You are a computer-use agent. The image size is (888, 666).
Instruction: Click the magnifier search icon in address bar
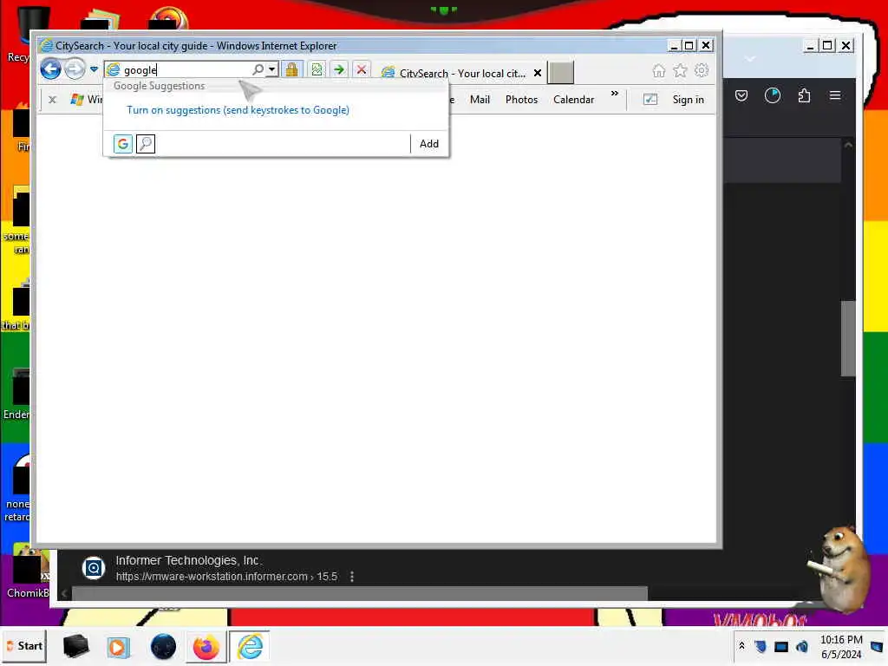(x=258, y=69)
